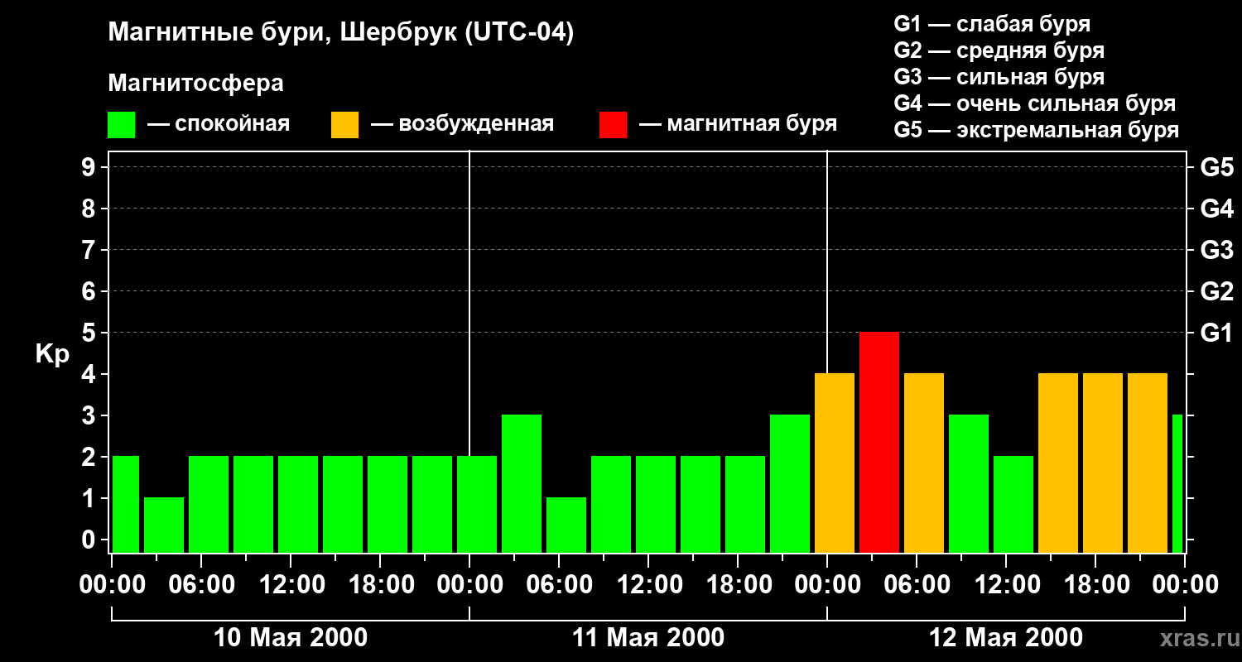Pick the Kp 3 bar early on 11 May
Image resolution: width=1242 pixels, height=662 pixels.
pyautogui.click(x=522, y=483)
